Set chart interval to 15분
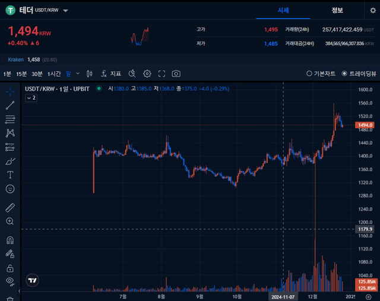The image size is (380, 301). tap(21, 74)
